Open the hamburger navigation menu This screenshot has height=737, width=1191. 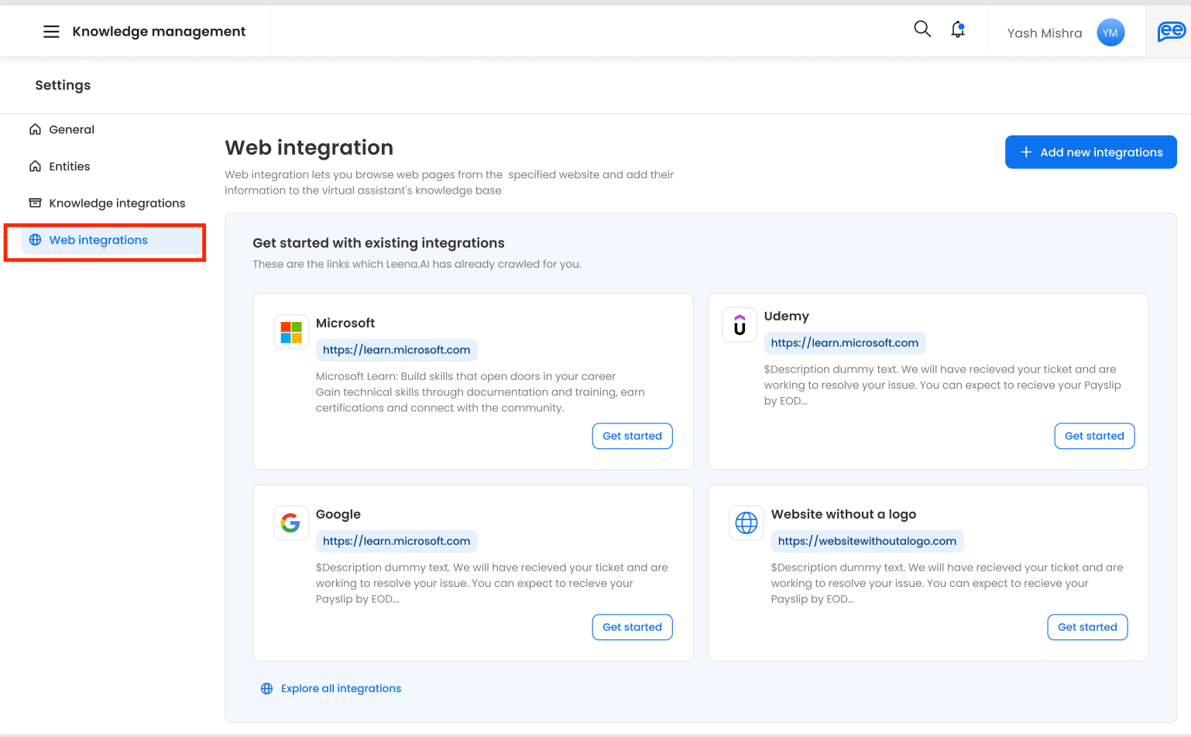coord(51,32)
